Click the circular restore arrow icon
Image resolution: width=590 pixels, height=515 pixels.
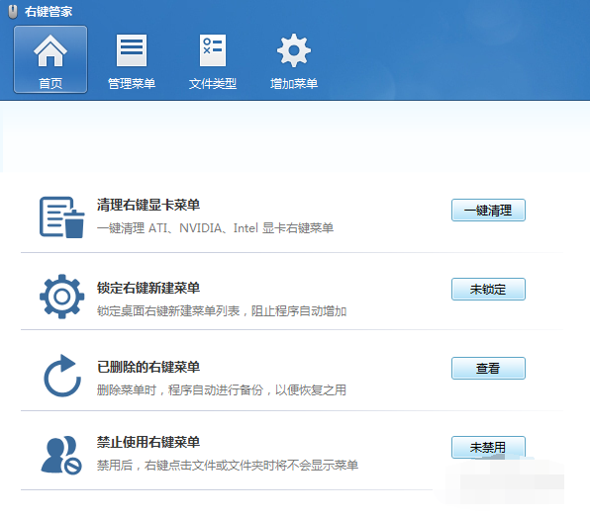62,376
